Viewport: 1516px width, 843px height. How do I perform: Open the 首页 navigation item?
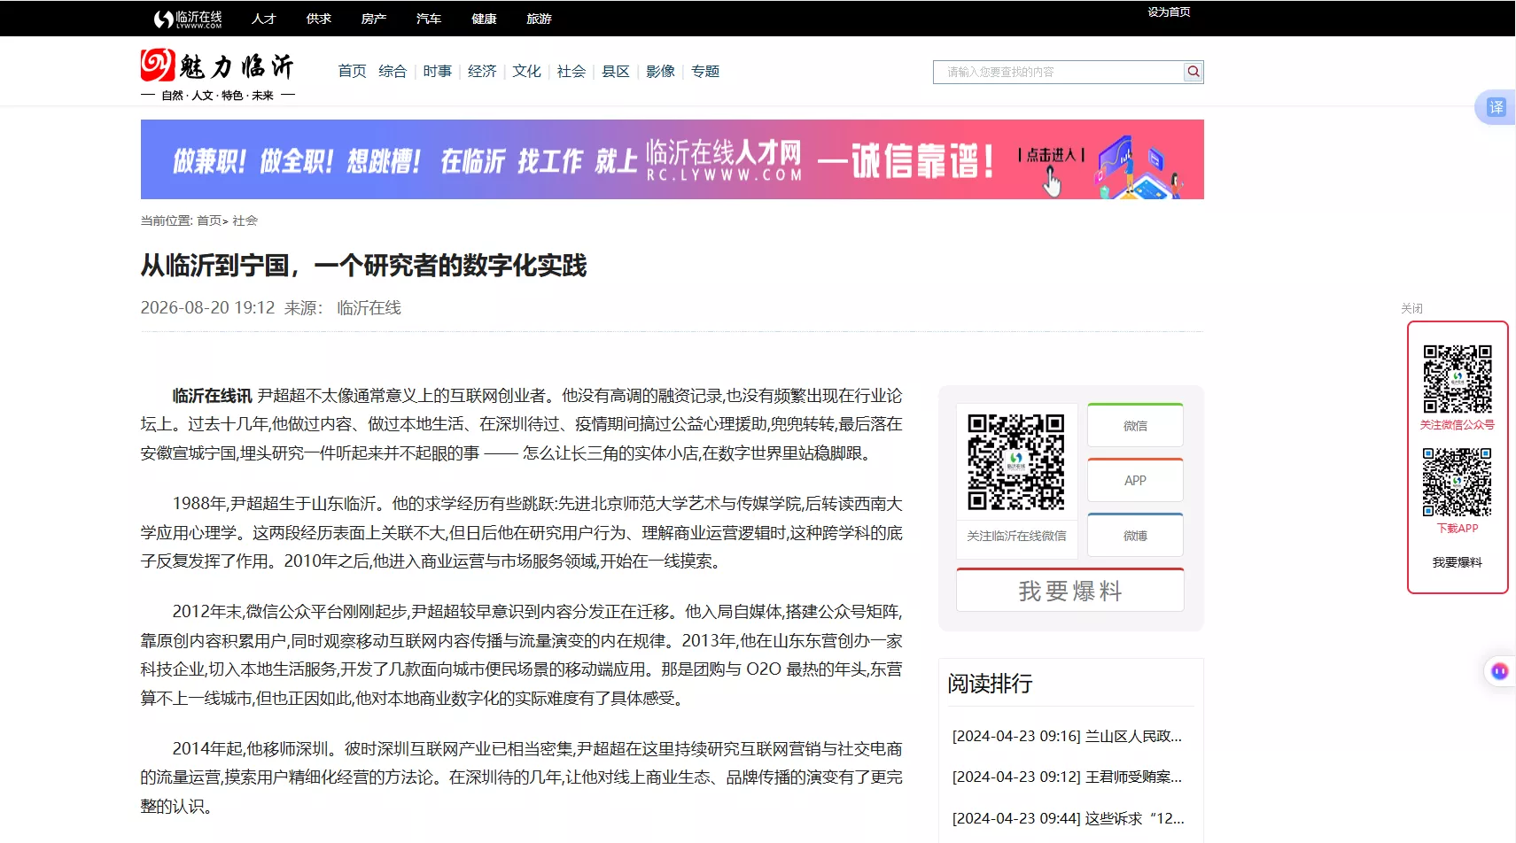click(x=352, y=71)
